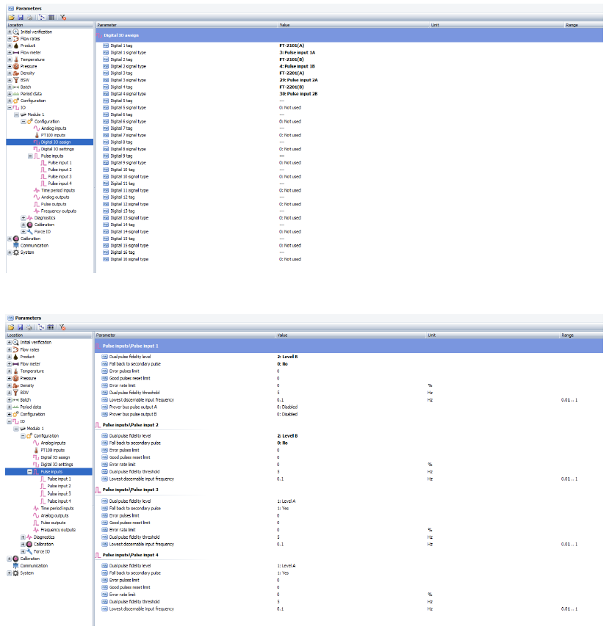
Task: Open file icon in Digital IO assign window toolbar
Action: click(11, 17)
